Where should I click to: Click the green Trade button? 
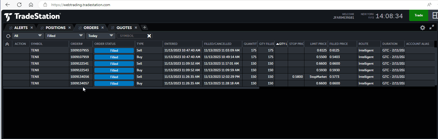point(419,15)
